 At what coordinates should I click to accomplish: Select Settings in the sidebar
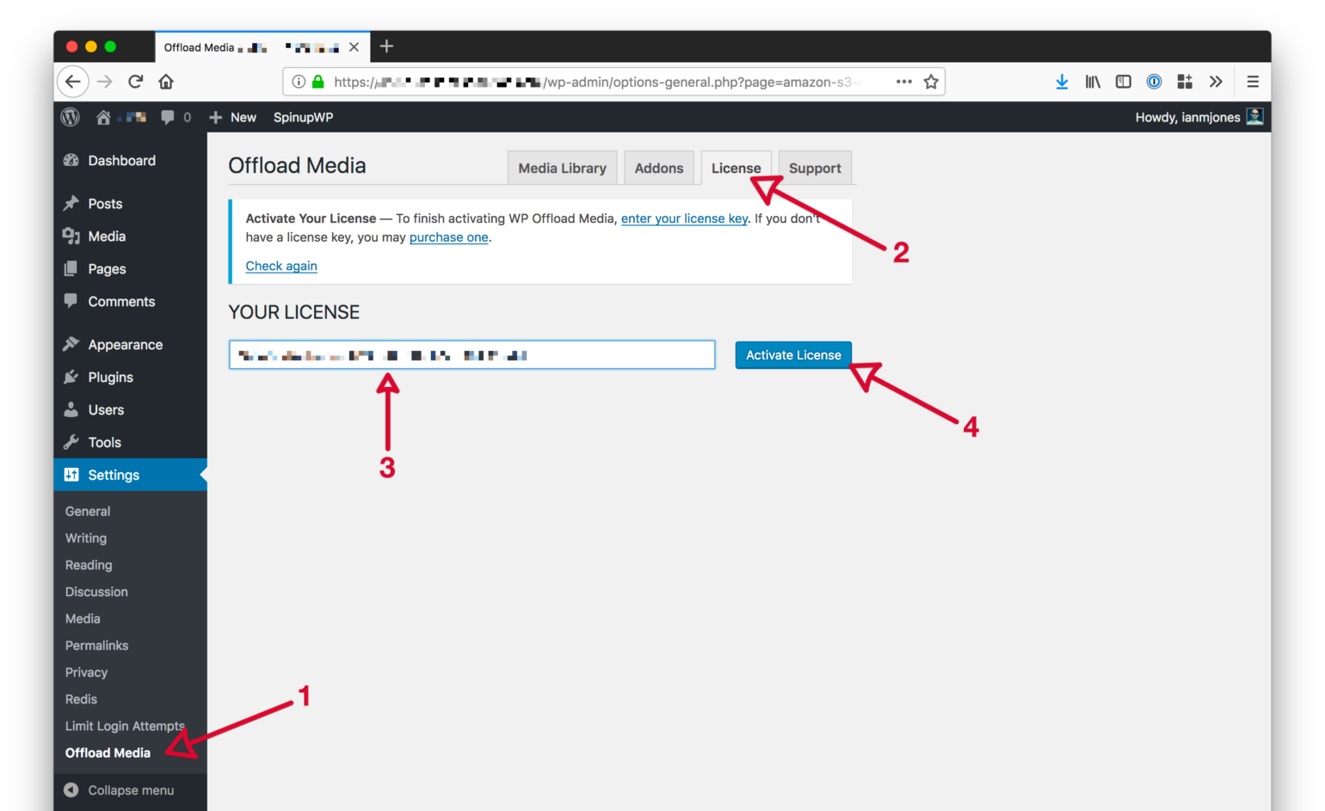tap(130, 475)
